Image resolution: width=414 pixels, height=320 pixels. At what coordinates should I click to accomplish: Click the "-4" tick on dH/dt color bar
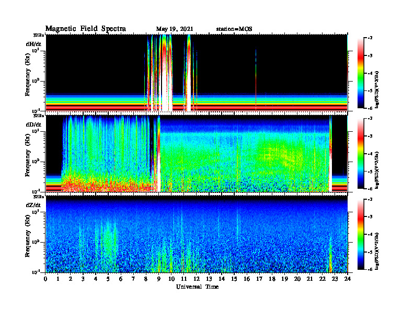[x=370, y=73]
